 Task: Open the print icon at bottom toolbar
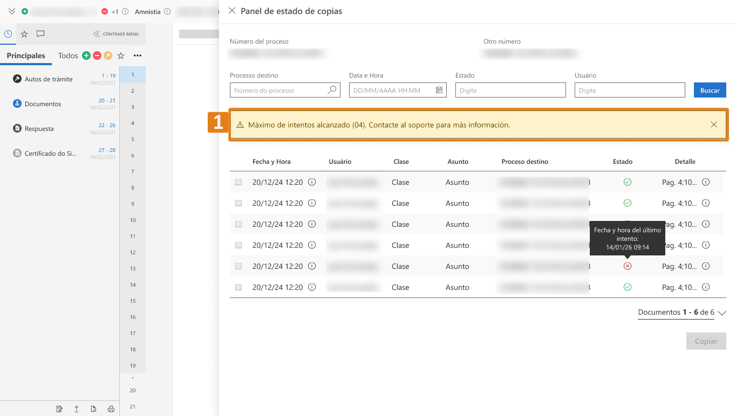coord(111,409)
